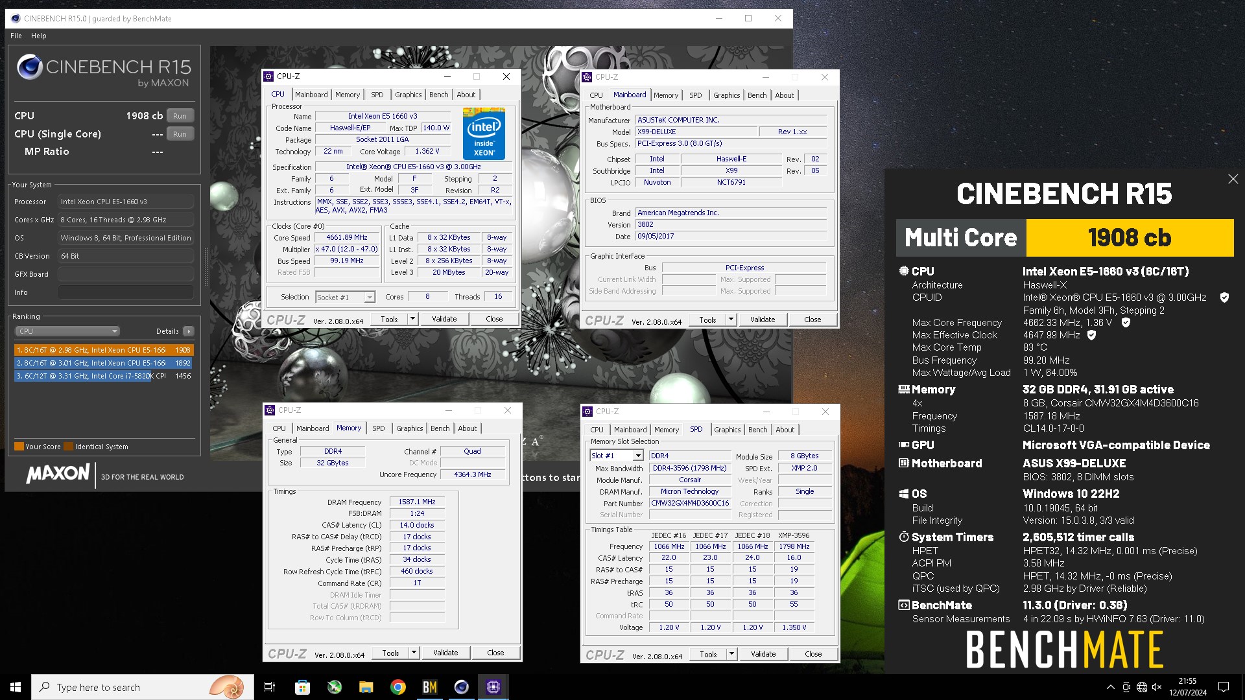Switch to Cinebench via its taskbar icon
This screenshot has height=700, width=1245.
coord(462,687)
